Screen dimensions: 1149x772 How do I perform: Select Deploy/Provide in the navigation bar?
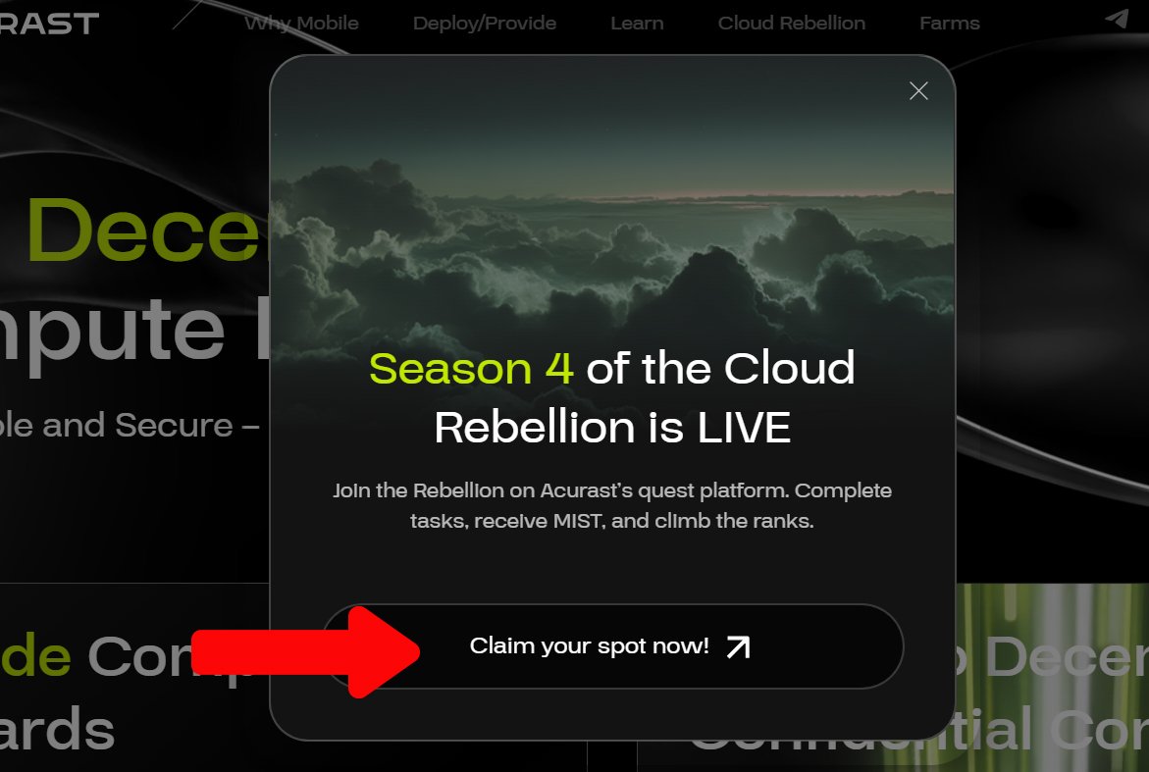485,23
